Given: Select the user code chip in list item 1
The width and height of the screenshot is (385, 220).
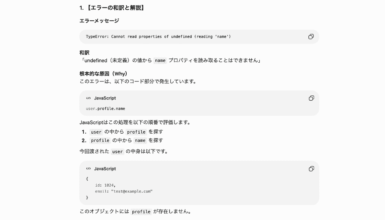Looking at the screenshot, I should pyautogui.click(x=96, y=132).
